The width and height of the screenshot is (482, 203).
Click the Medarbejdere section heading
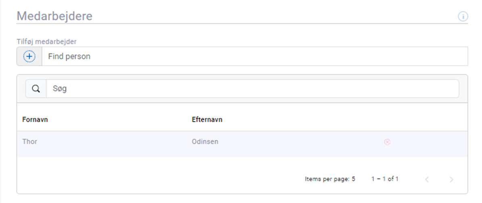click(54, 16)
